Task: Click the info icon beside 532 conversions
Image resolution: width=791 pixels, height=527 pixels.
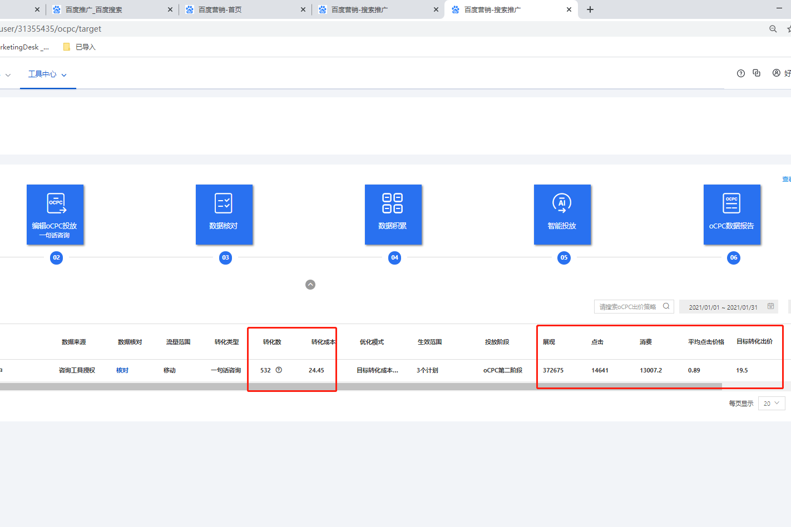Action: click(279, 370)
